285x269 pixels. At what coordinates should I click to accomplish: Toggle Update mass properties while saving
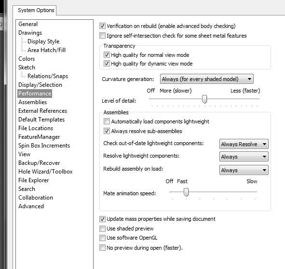point(102,219)
